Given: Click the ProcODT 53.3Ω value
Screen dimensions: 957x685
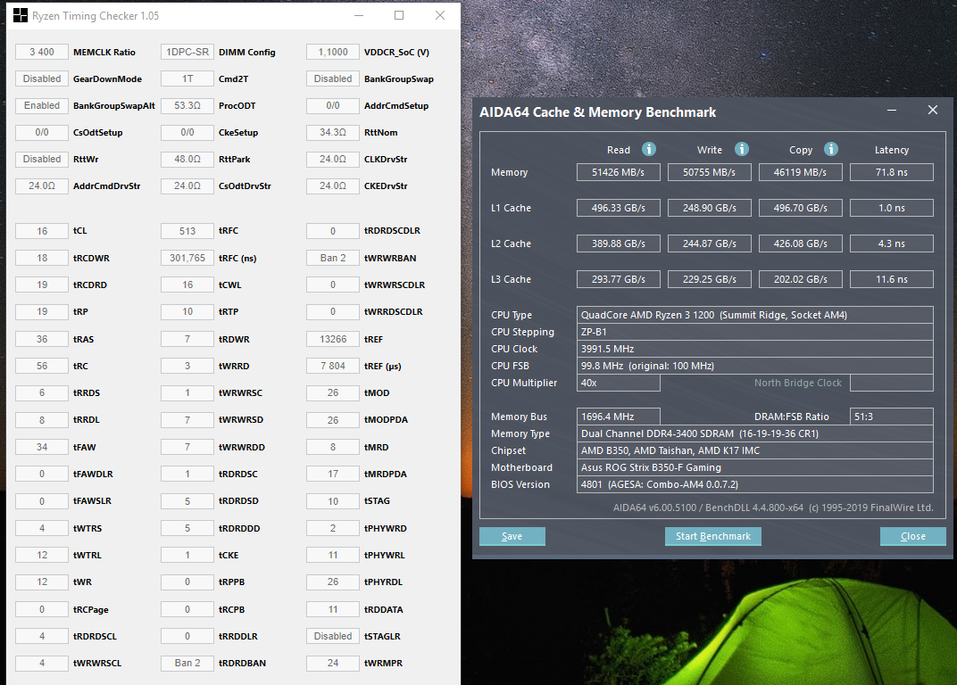Looking at the screenshot, I should [187, 105].
